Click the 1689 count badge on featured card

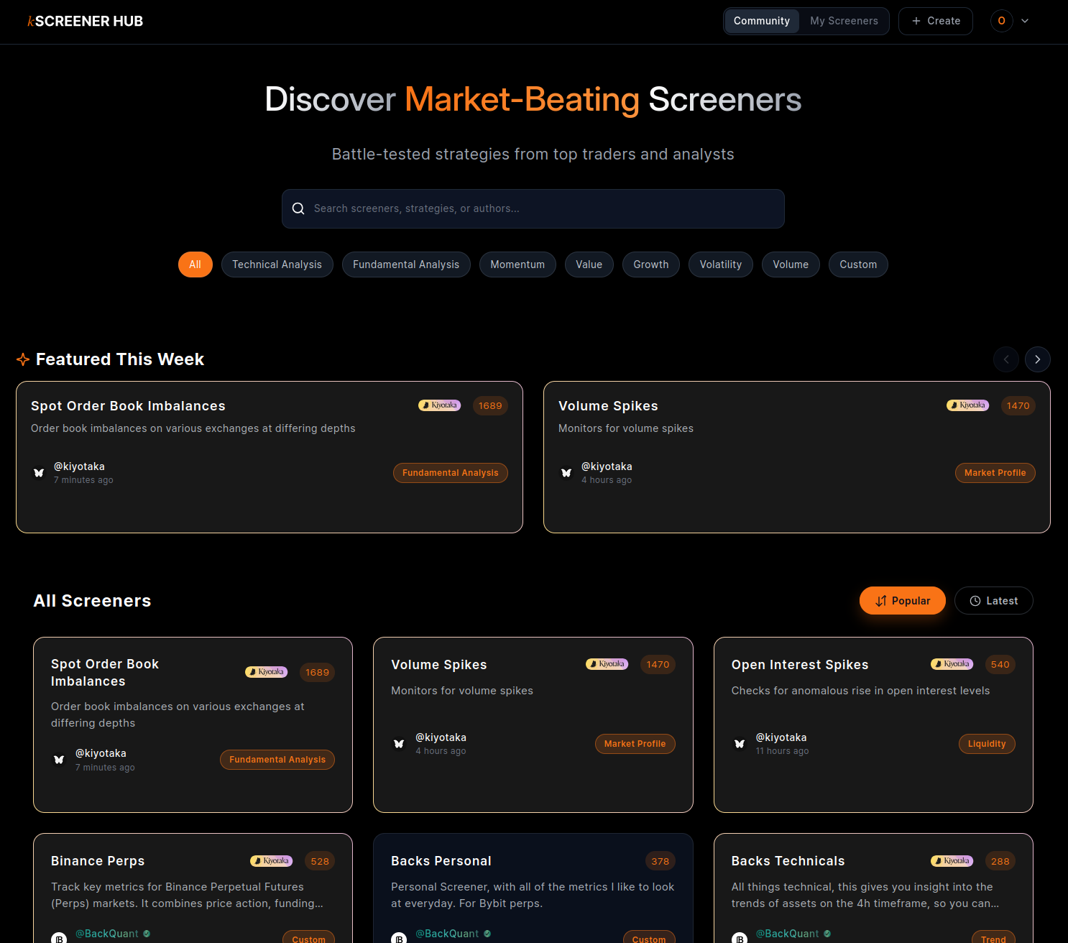[x=490, y=406]
